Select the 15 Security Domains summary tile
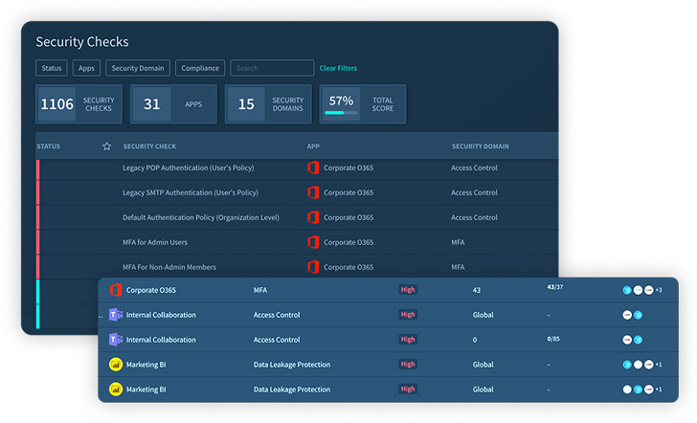Image resolution: width=697 pixels, height=423 pixels. (269, 104)
